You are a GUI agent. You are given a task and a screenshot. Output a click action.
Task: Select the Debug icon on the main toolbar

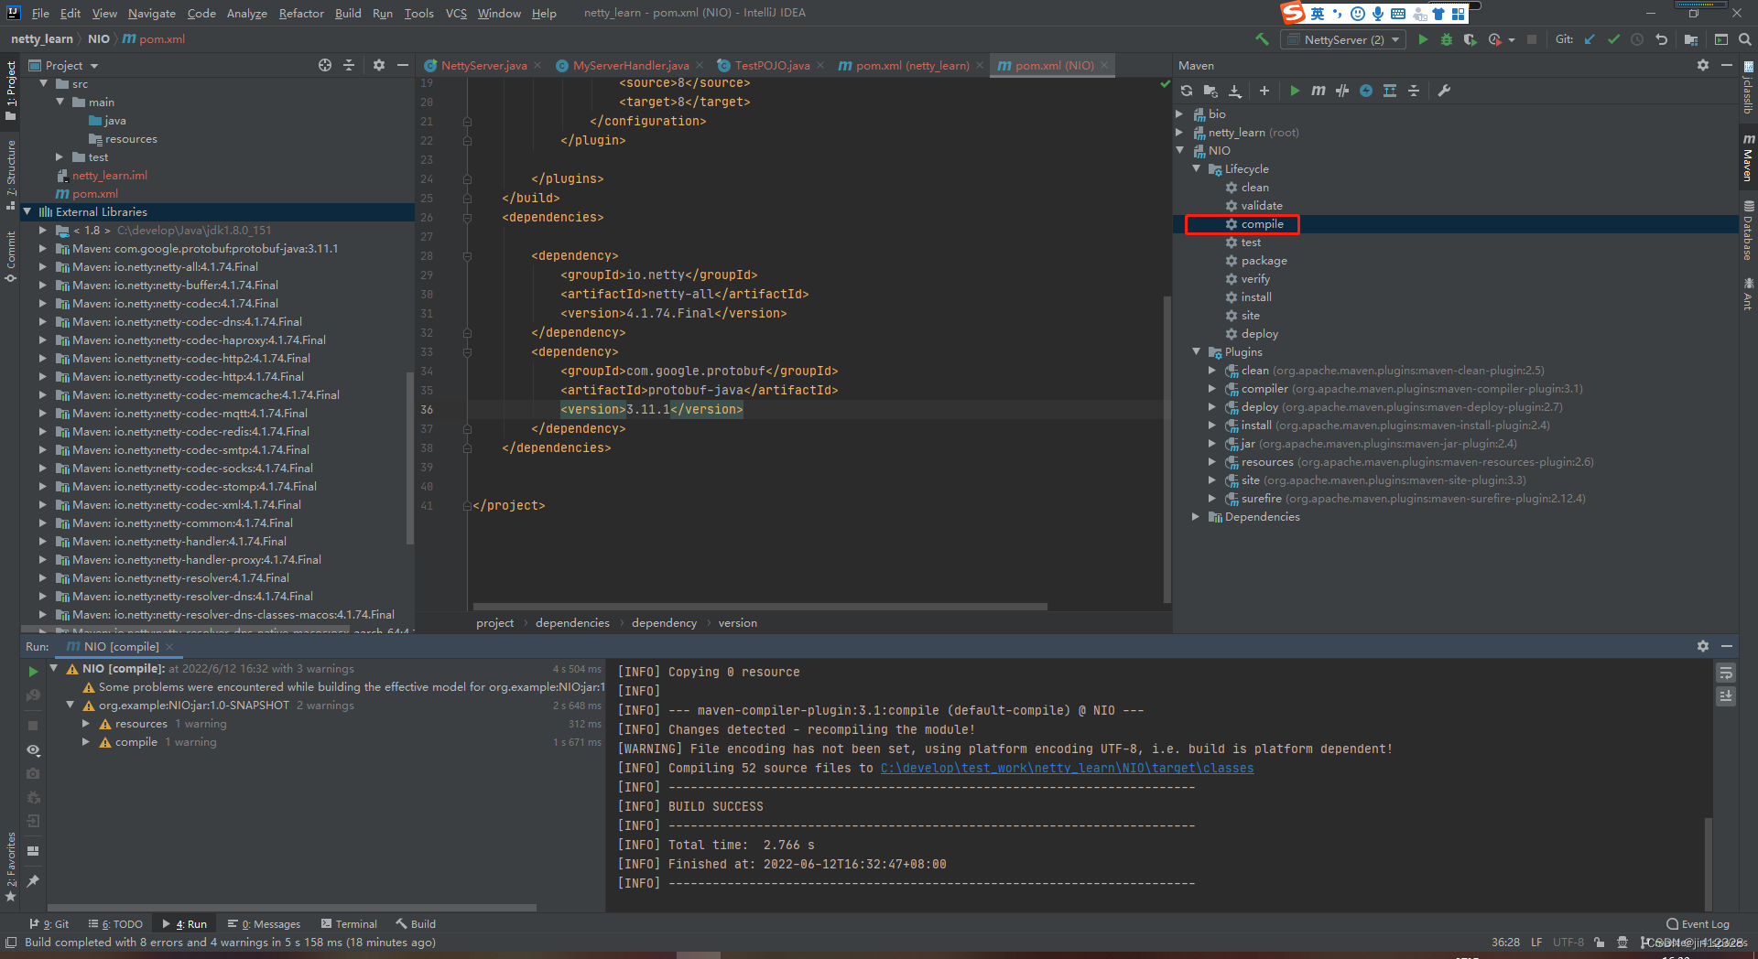click(1447, 39)
